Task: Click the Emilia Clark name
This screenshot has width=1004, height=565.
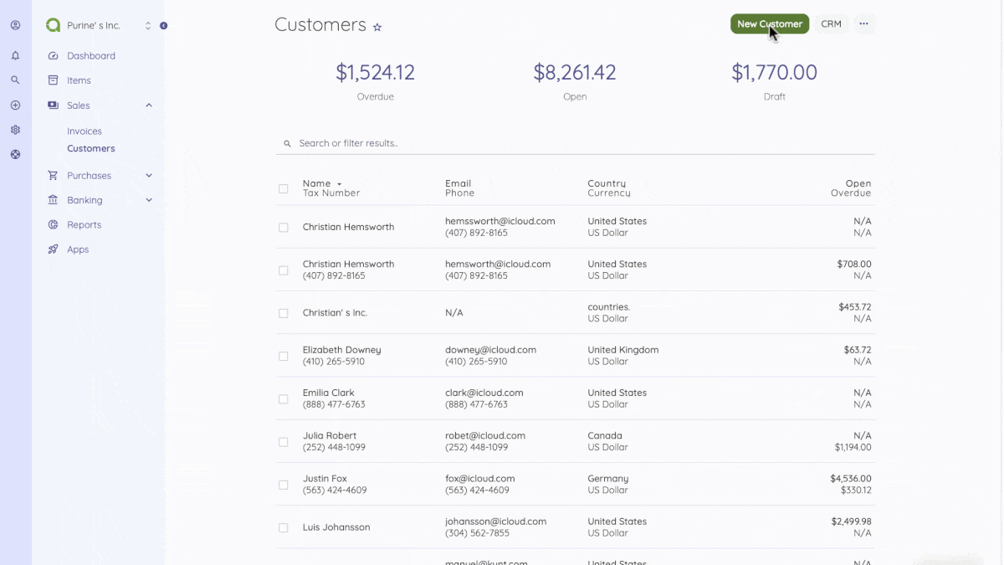Action: tap(329, 393)
